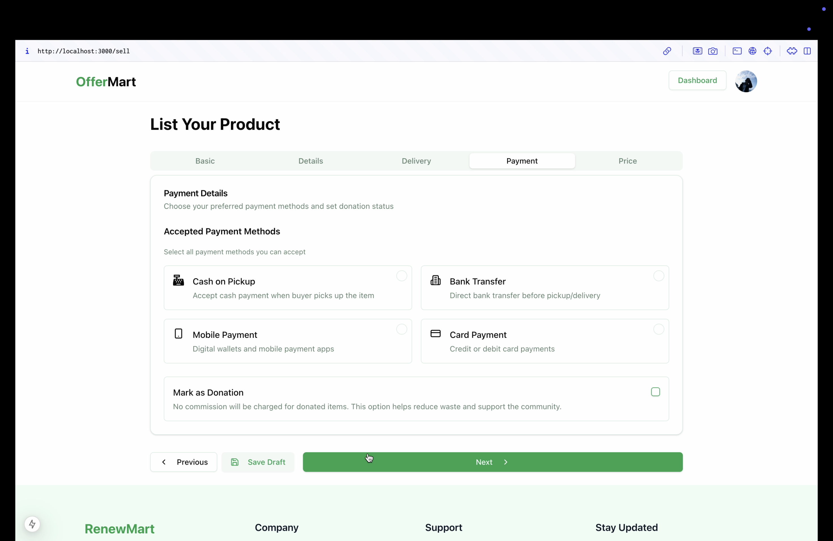This screenshot has height=541, width=833.
Task: Click the green Next button
Action: pyautogui.click(x=492, y=462)
